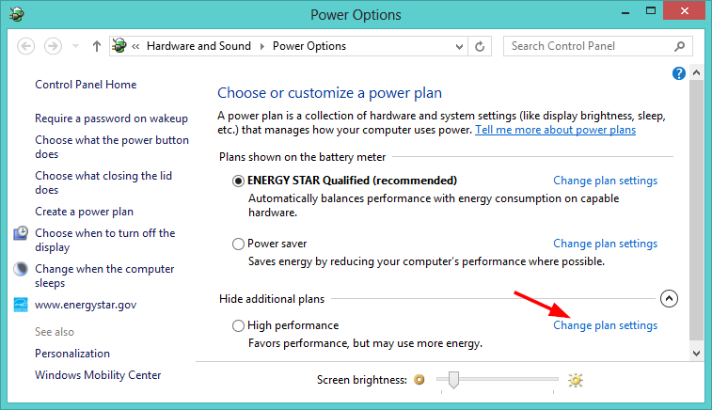Click the search magnifier icon
This screenshot has height=410, width=712.
pos(679,46)
